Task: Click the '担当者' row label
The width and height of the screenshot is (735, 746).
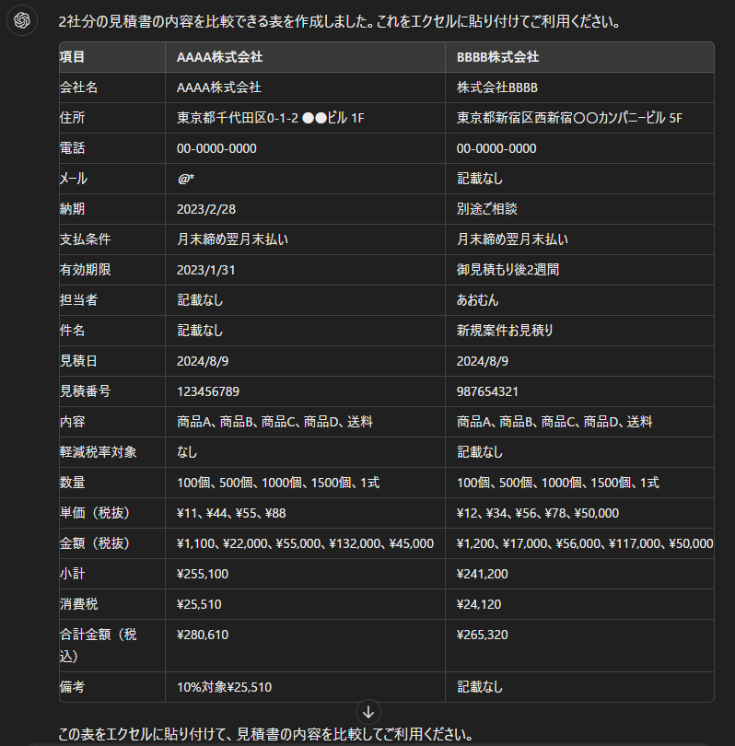Action: 78,300
